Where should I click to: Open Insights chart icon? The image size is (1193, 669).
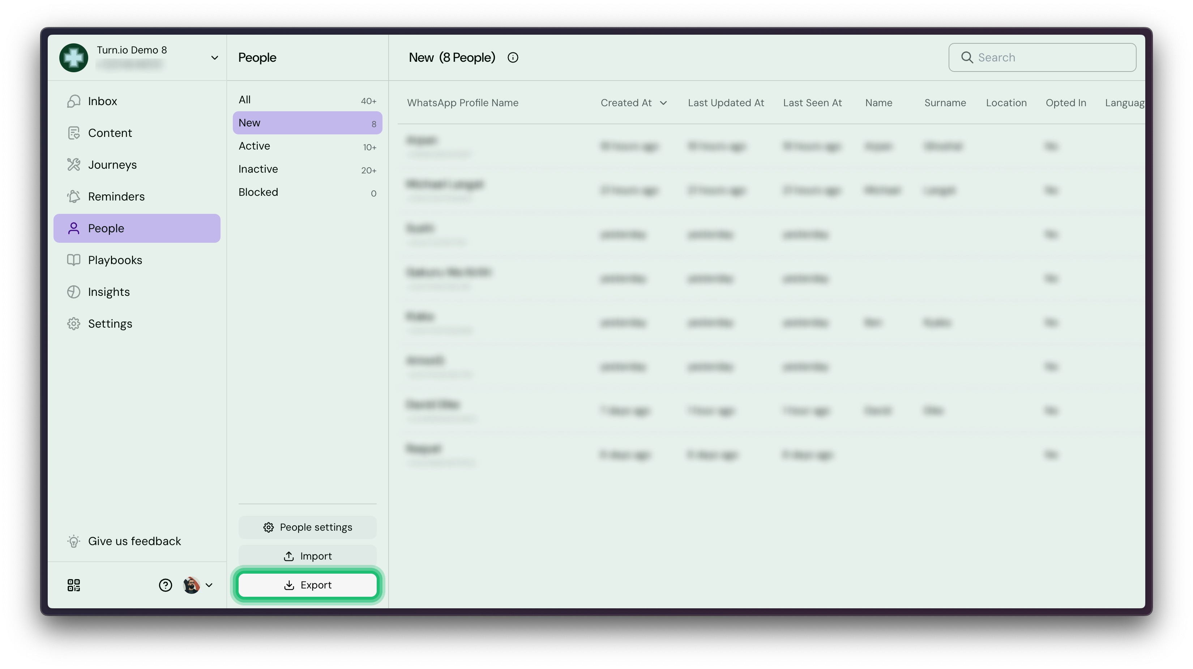74,292
